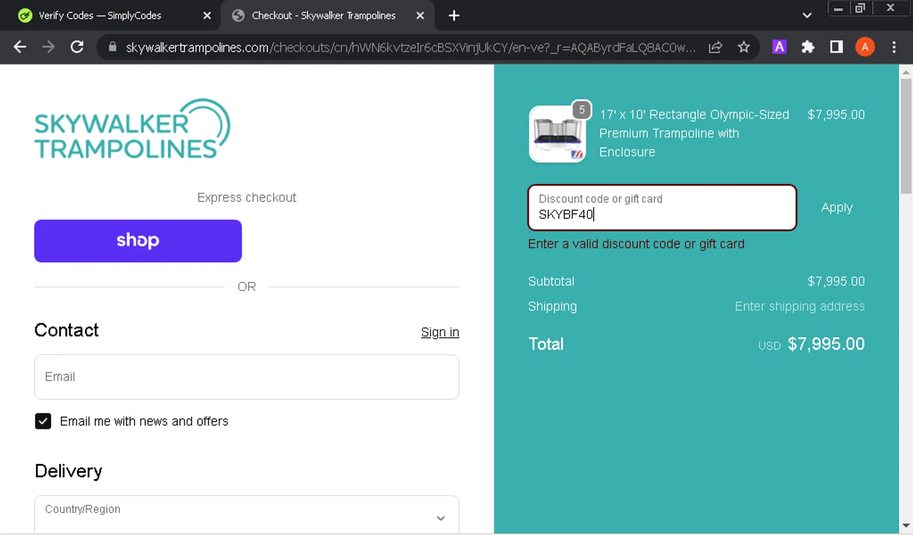Minimize the browser window
This screenshot has height=535, width=913.
pos(838,9)
